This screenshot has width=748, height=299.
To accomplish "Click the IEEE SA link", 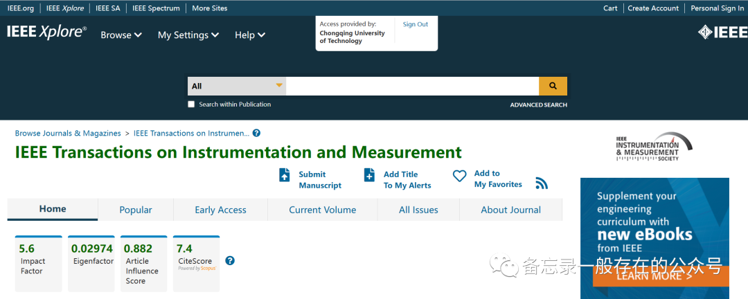I will (108, 8).
